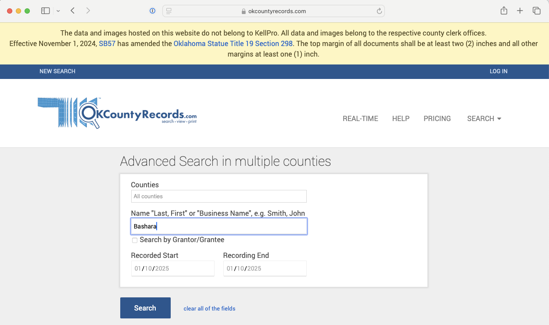Open the PRICING page from the navigation
Viewport: 549px width, 325px height.
click(x=437, y=118)
